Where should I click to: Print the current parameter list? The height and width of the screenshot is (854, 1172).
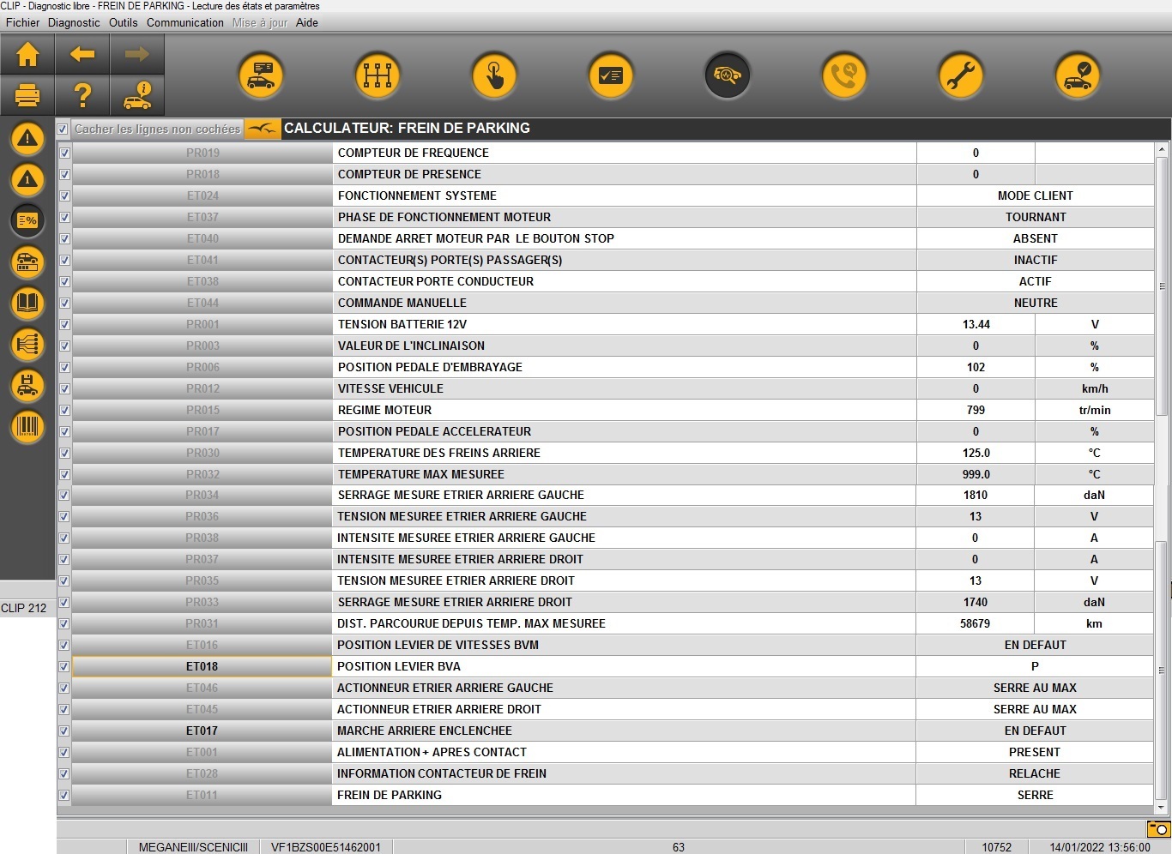[x=27, y=95]
